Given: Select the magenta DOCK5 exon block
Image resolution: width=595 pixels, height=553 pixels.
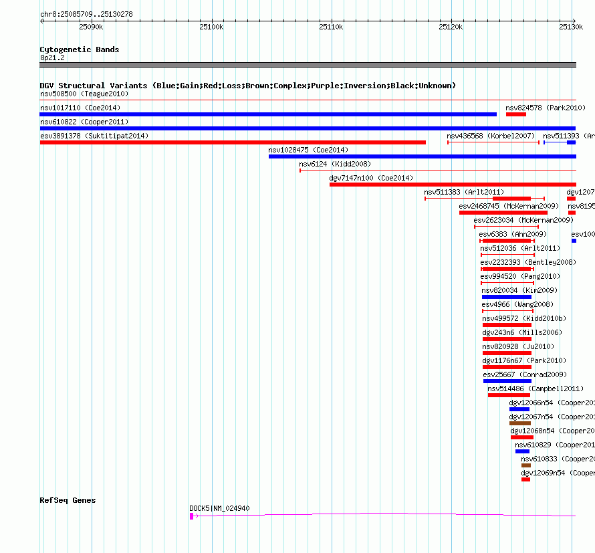Looking at the screenshot, I should 192,516.
